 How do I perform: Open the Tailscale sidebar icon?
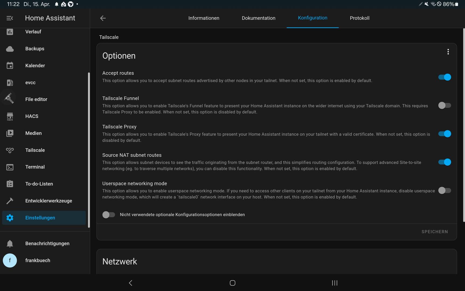click(x=10, y=150)
